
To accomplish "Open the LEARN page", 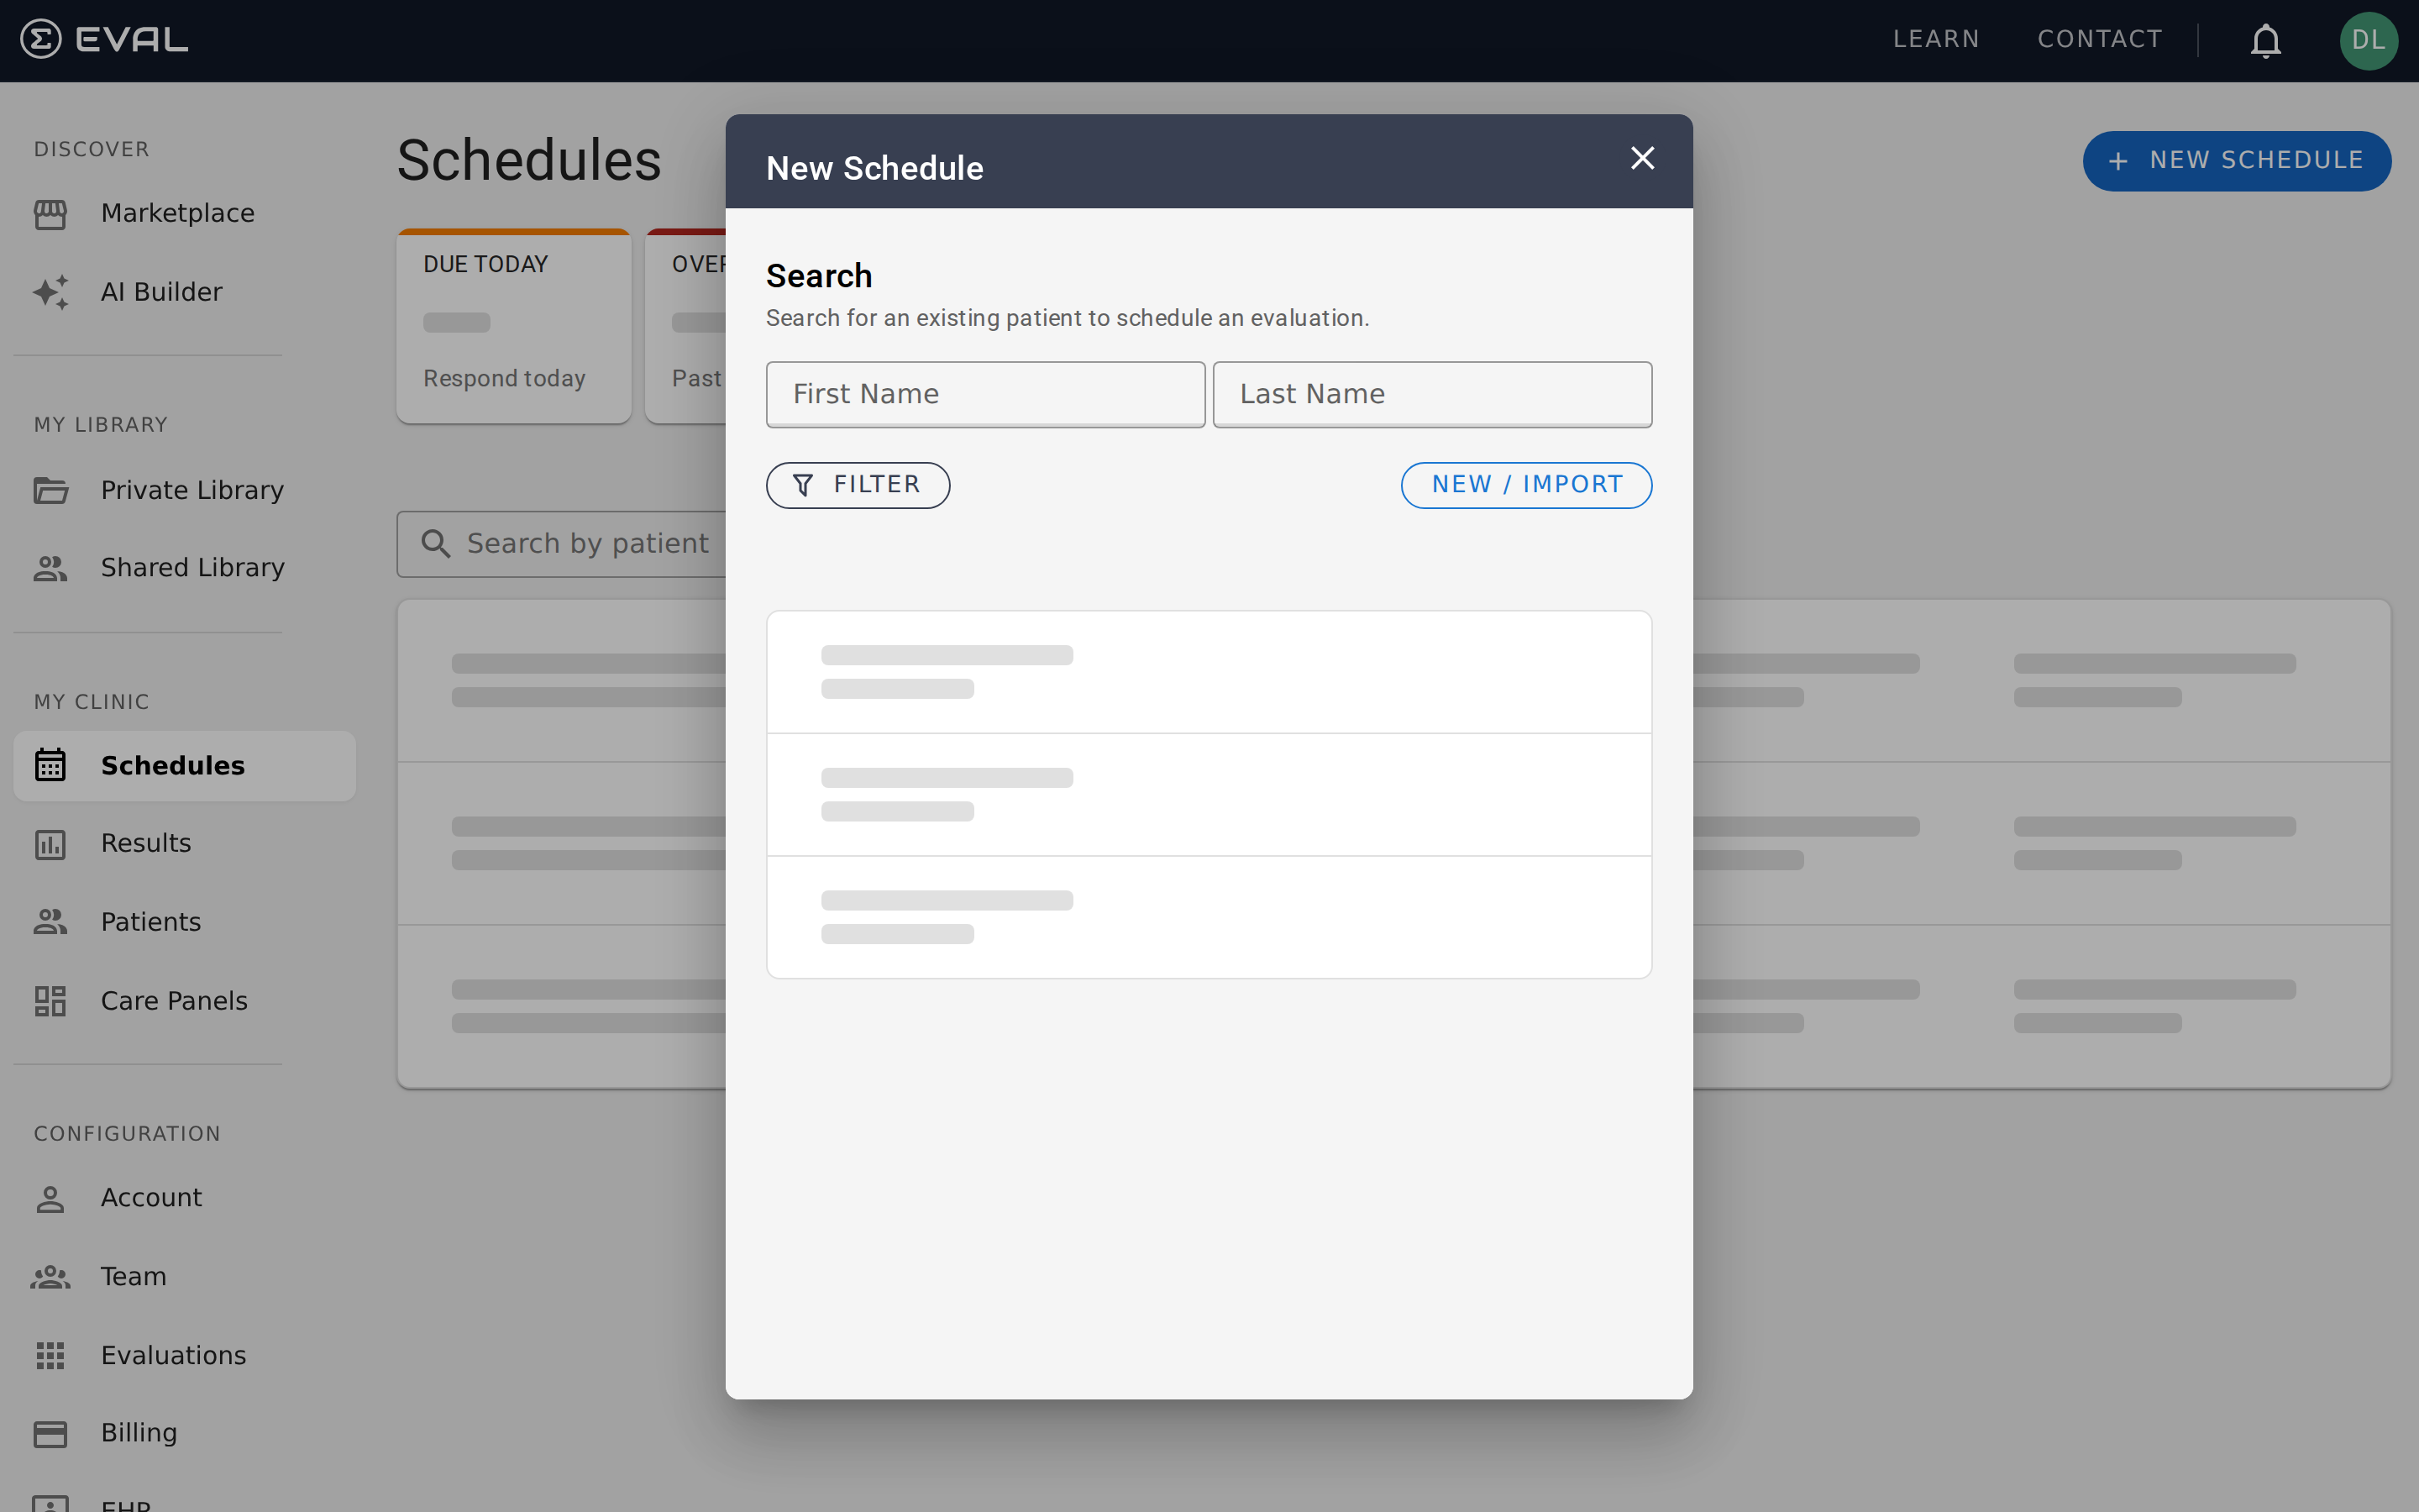I will [x=1935, y=39].
